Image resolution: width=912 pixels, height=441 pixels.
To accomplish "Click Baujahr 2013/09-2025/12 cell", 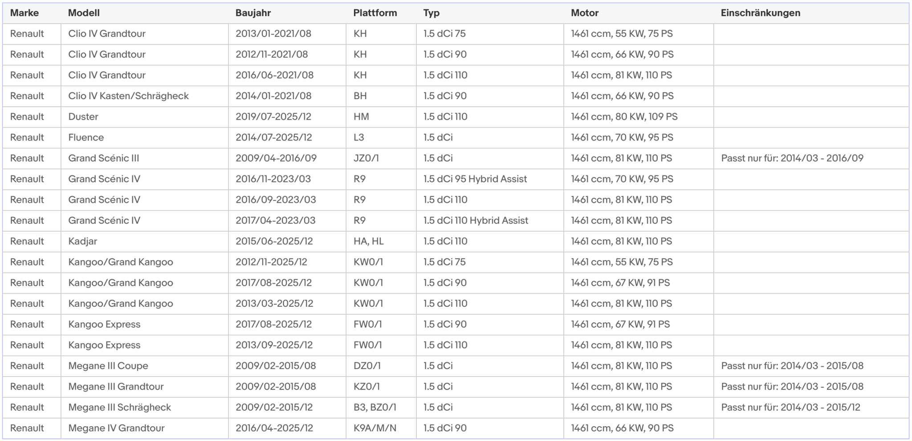I will point(287,345).
